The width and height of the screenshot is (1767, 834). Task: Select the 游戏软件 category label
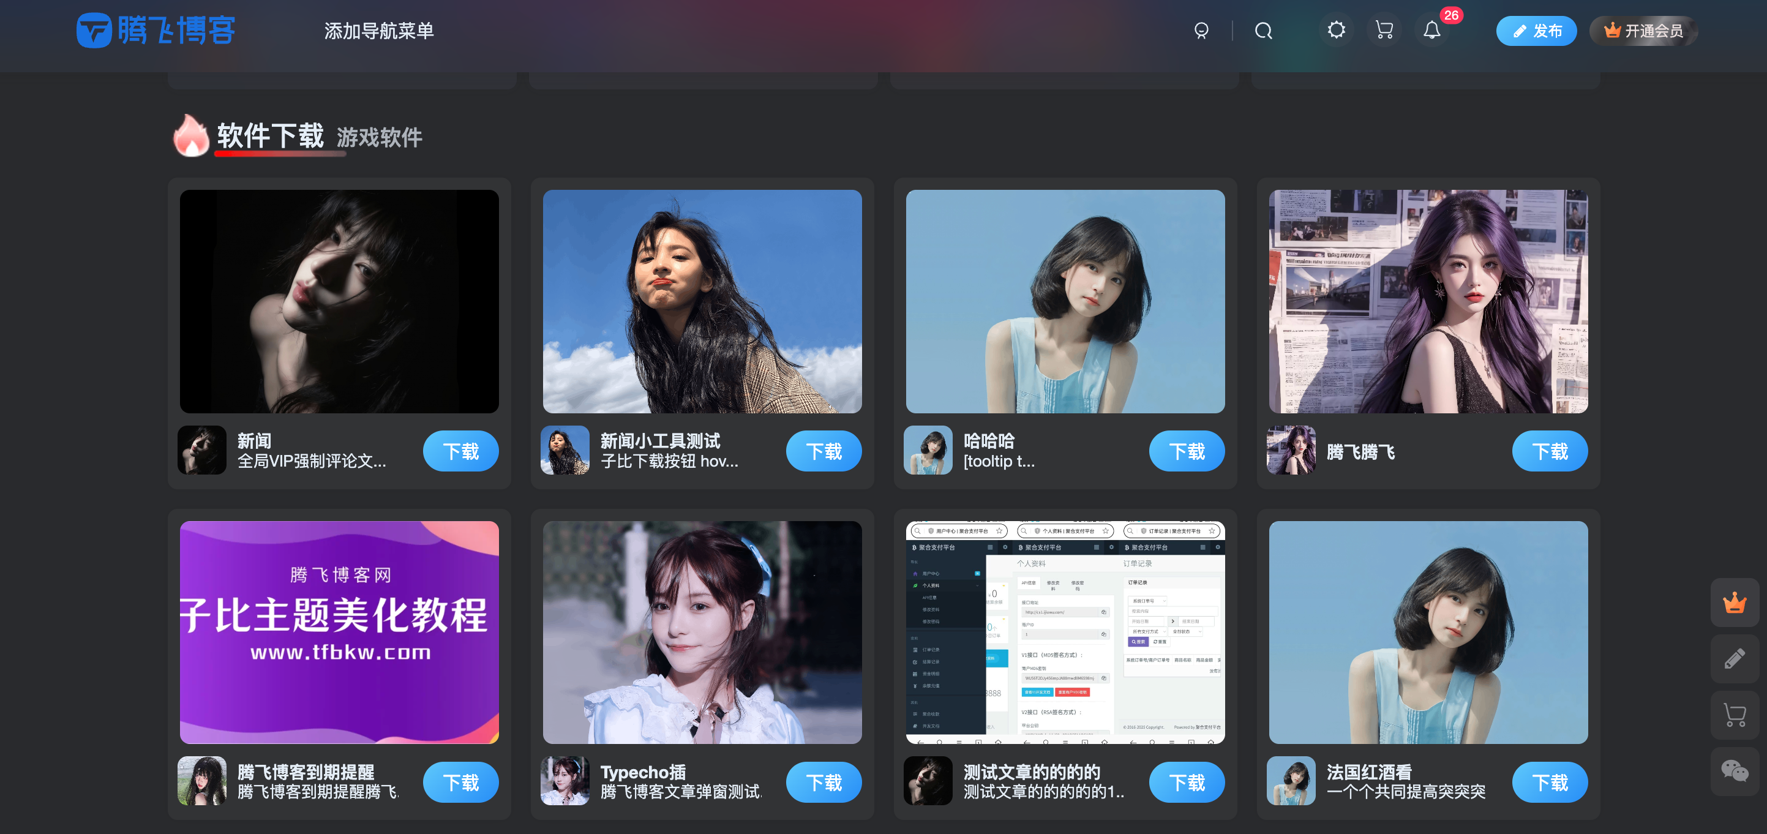pos(378,138)
